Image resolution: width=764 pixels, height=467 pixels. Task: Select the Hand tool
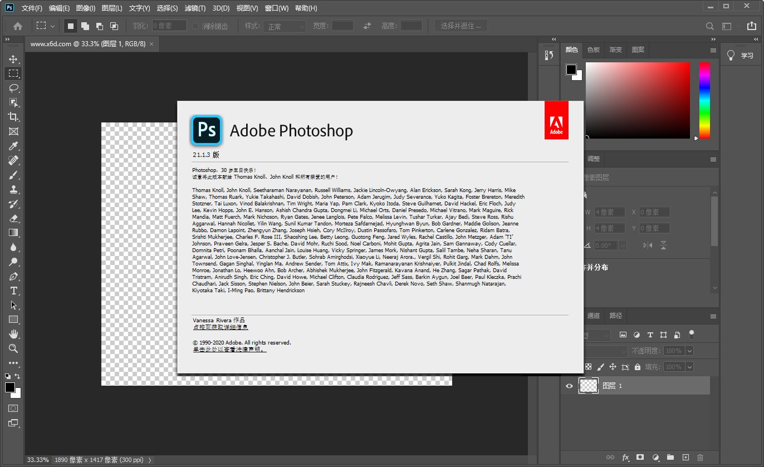tap(13, 333)
